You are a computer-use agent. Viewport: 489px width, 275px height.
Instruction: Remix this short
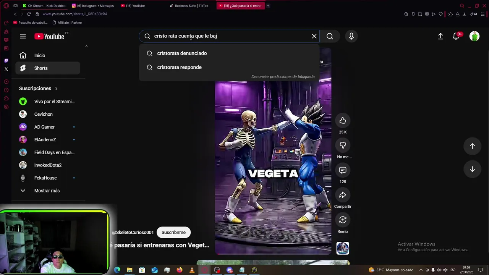click(x=343, y=220)
